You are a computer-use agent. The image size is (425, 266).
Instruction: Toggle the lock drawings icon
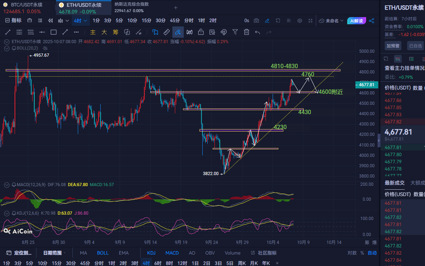[x=201, y=32]
